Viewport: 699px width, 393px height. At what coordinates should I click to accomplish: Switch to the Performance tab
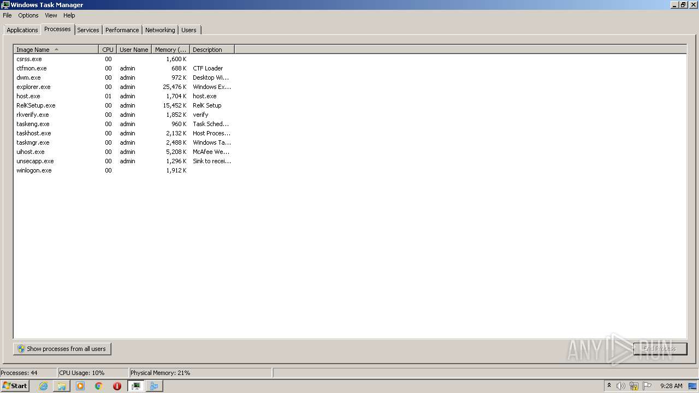coord(122,30)
